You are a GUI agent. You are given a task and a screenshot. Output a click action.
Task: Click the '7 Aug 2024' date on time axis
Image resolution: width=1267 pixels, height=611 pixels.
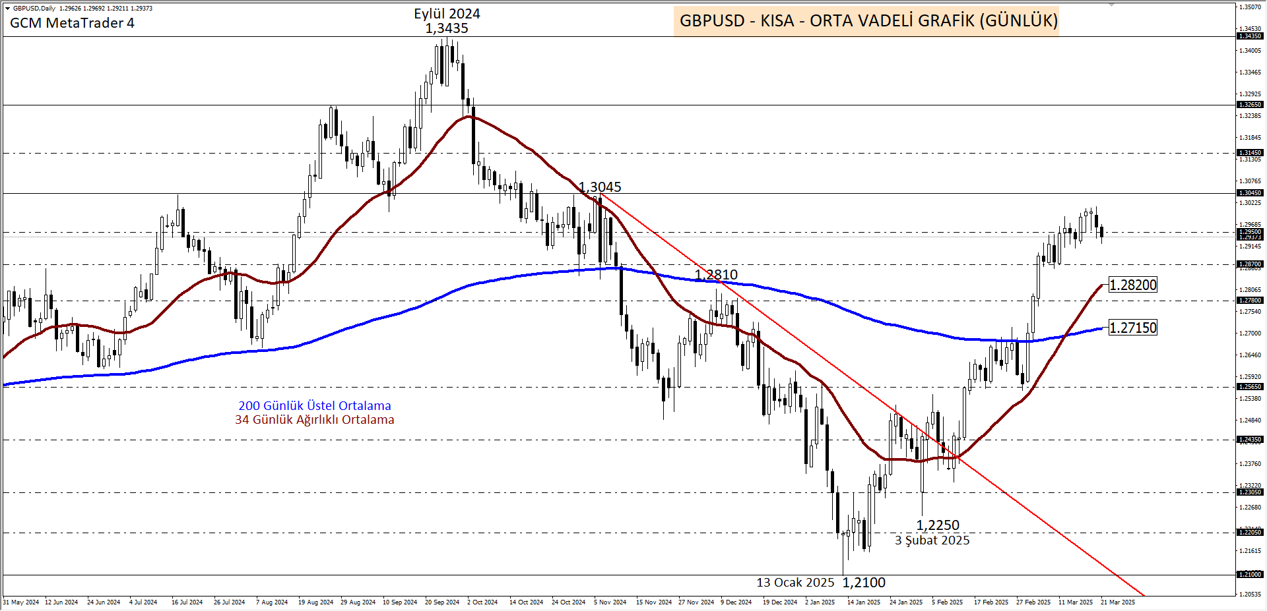pyautogui.click(x=272, y=602)
